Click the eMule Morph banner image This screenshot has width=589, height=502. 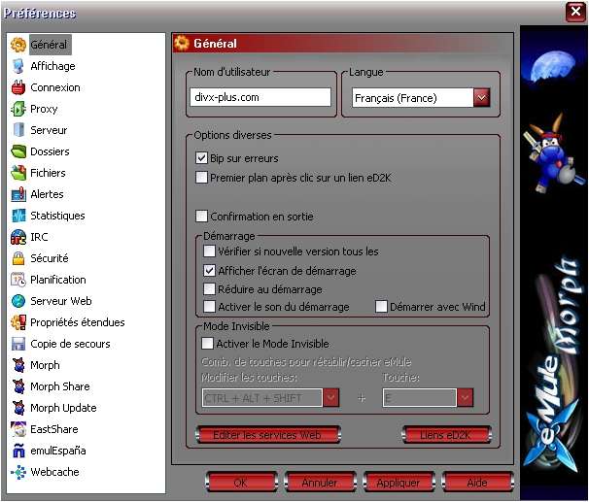[553, 262]
